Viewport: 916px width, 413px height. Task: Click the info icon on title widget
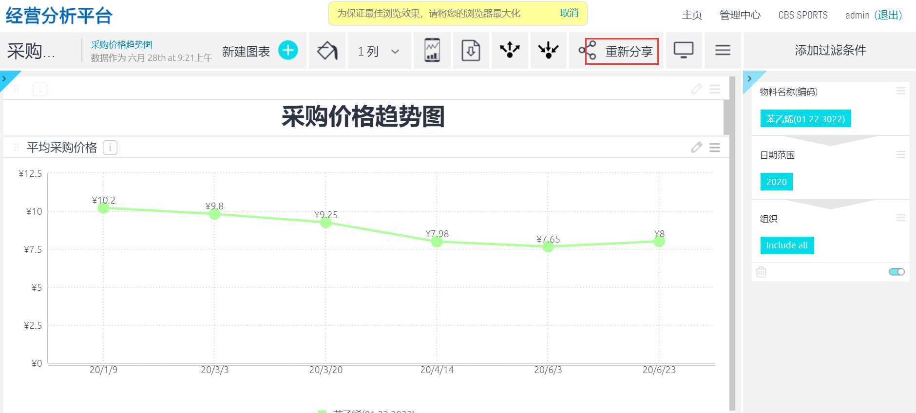coord(40,90)
